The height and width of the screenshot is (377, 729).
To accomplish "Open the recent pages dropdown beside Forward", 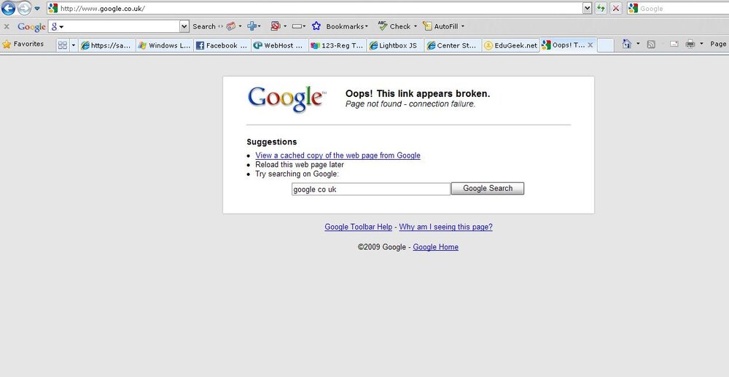I will pyautogui.click(x=37, y=8).
